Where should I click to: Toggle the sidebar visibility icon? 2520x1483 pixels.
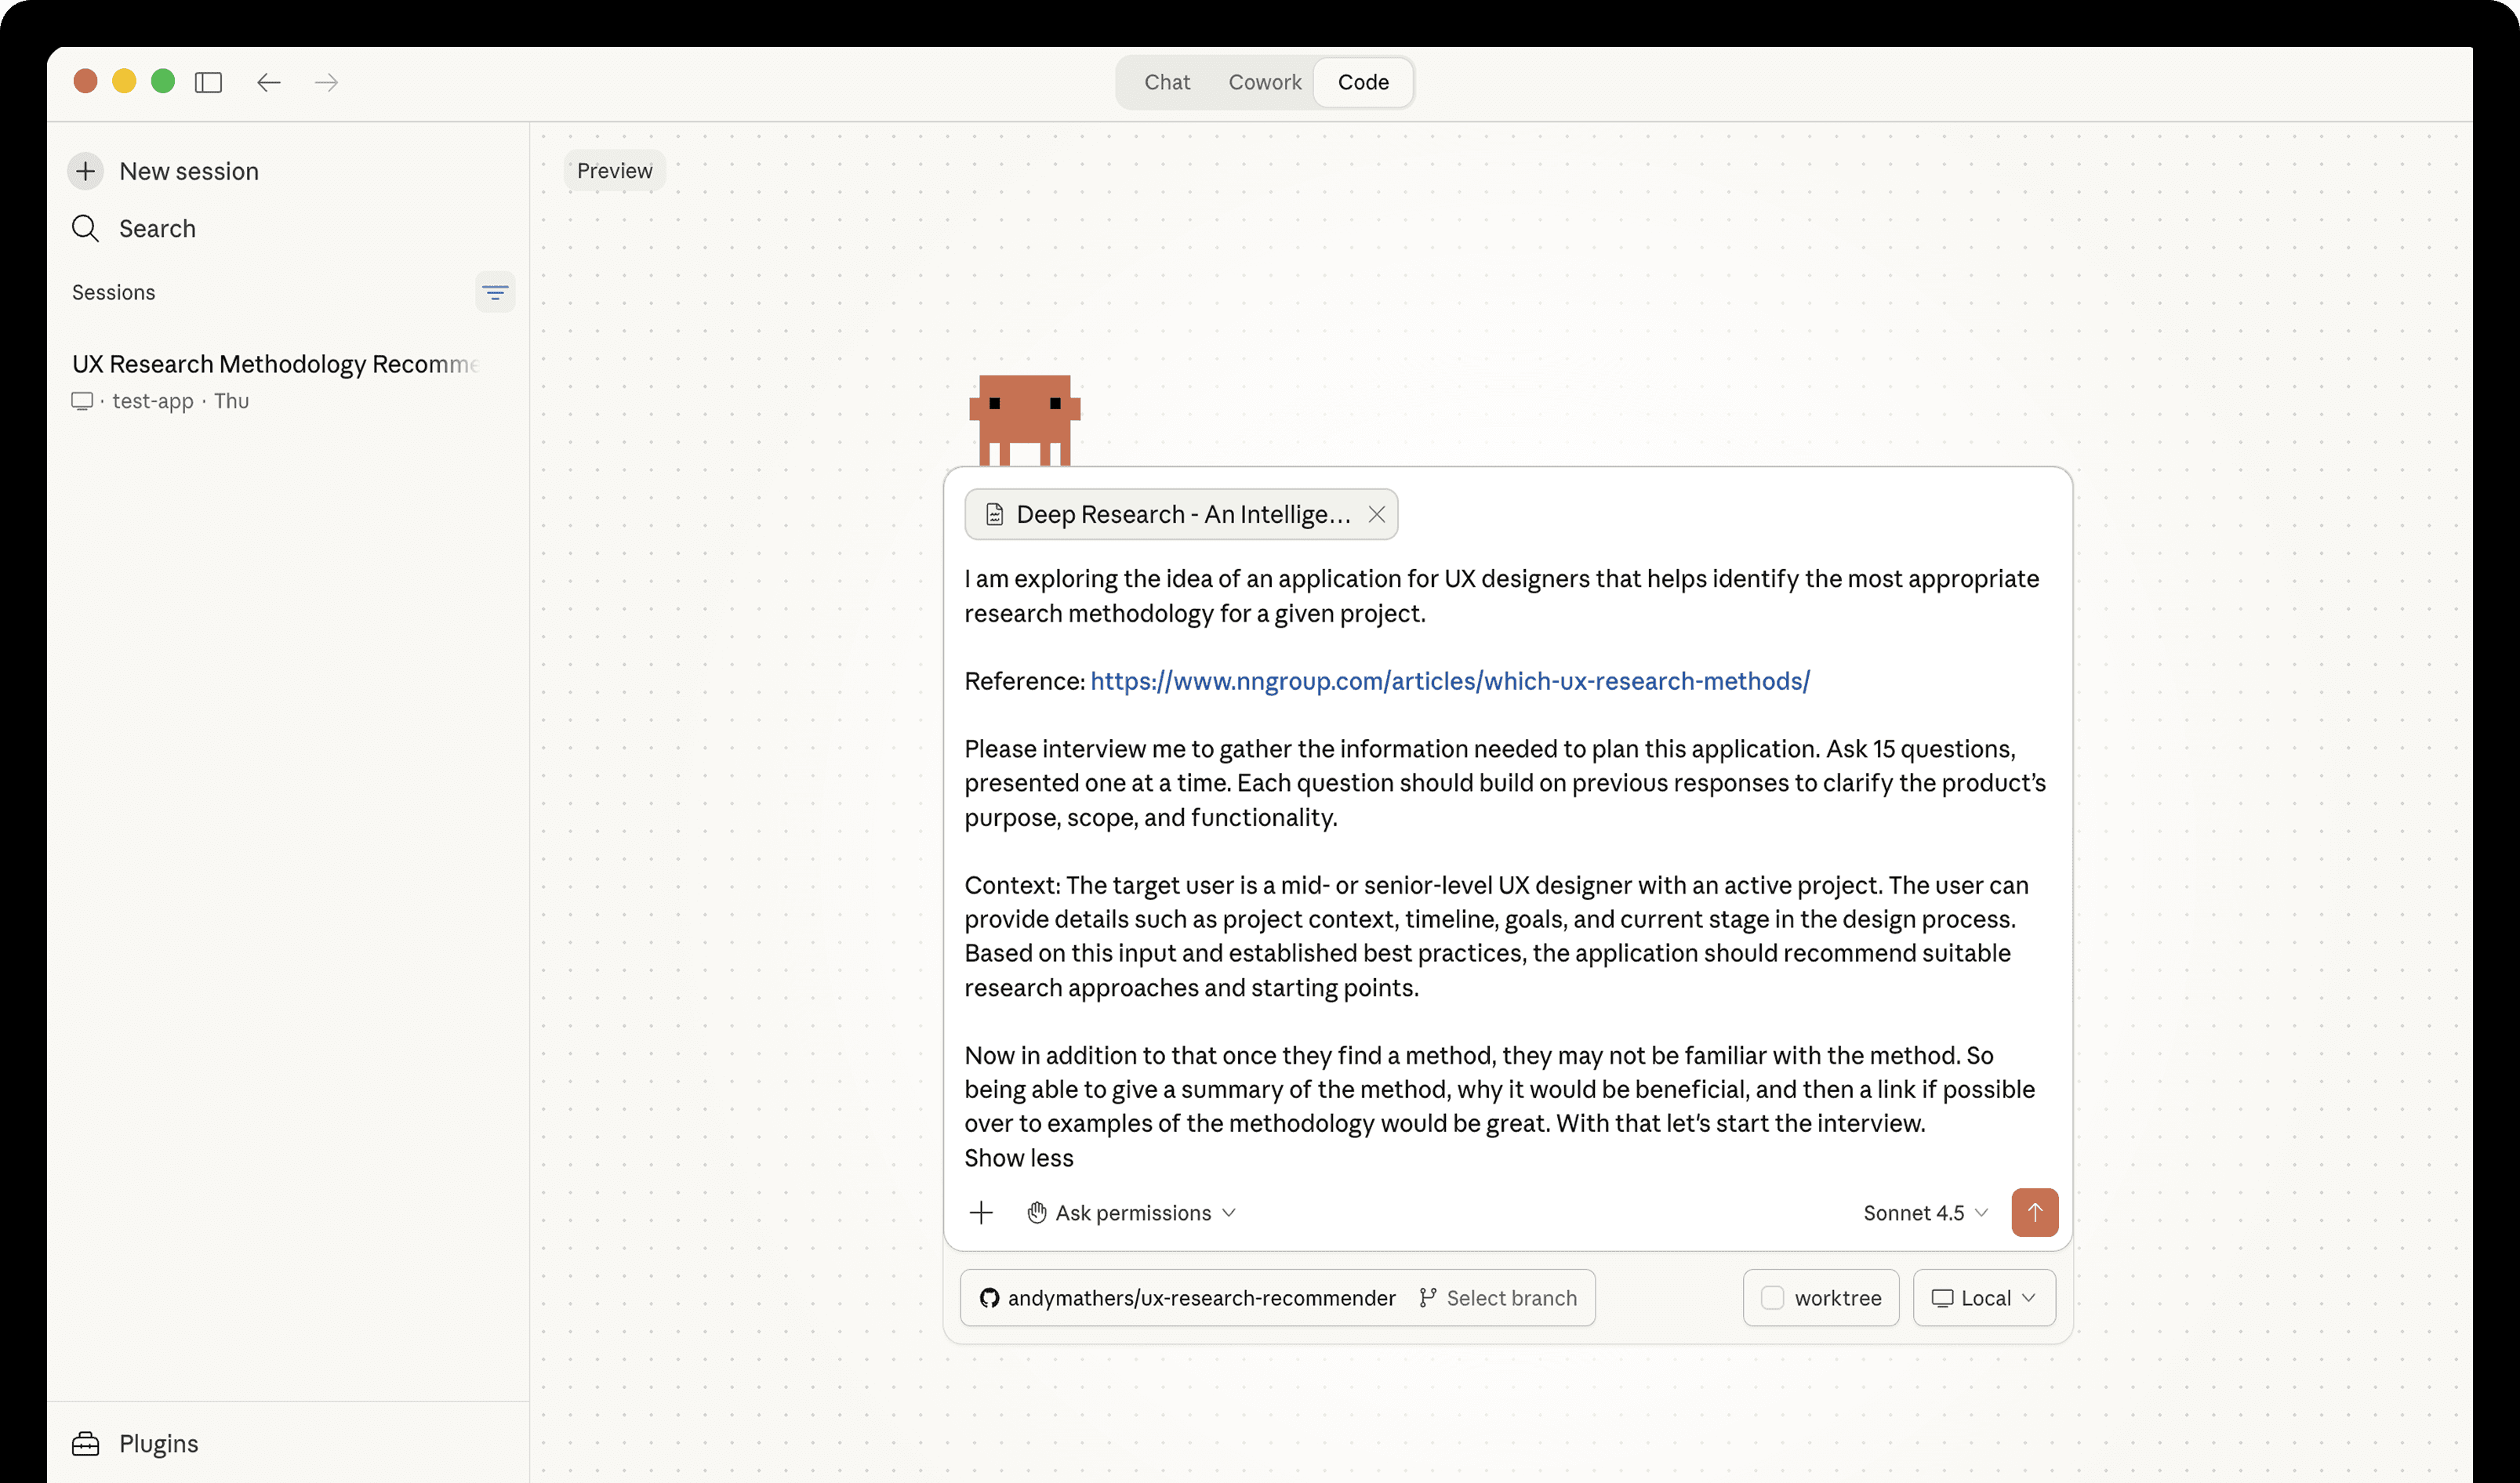(209, 82)
